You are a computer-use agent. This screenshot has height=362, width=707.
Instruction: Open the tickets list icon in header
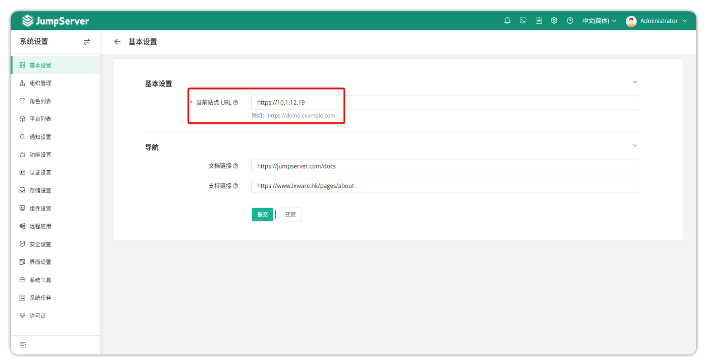pos(538,21)
